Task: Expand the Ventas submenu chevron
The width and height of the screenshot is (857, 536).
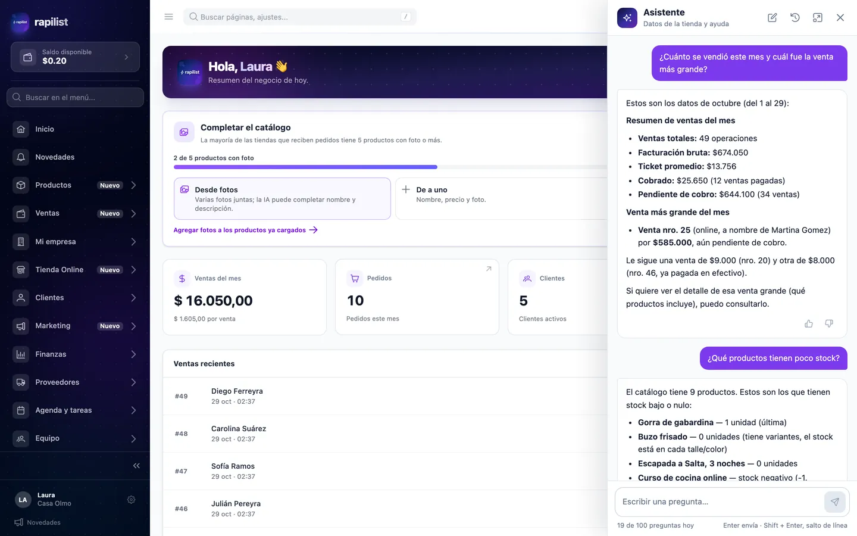Action: (x=133, y=213)
